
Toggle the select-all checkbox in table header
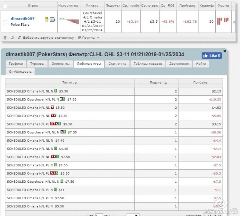tap(5, 6)
